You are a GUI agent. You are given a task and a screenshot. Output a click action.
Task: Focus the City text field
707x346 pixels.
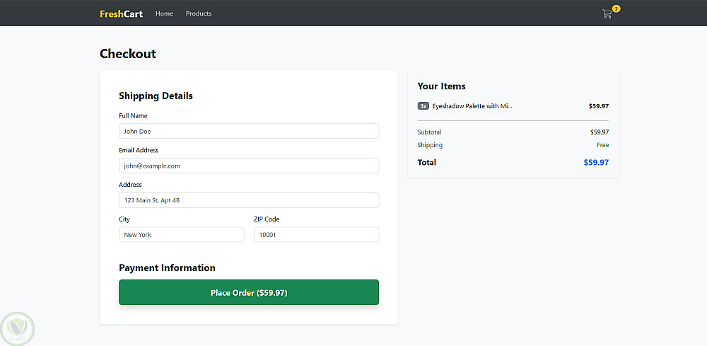pyautogui.click(x=181, y=235)
